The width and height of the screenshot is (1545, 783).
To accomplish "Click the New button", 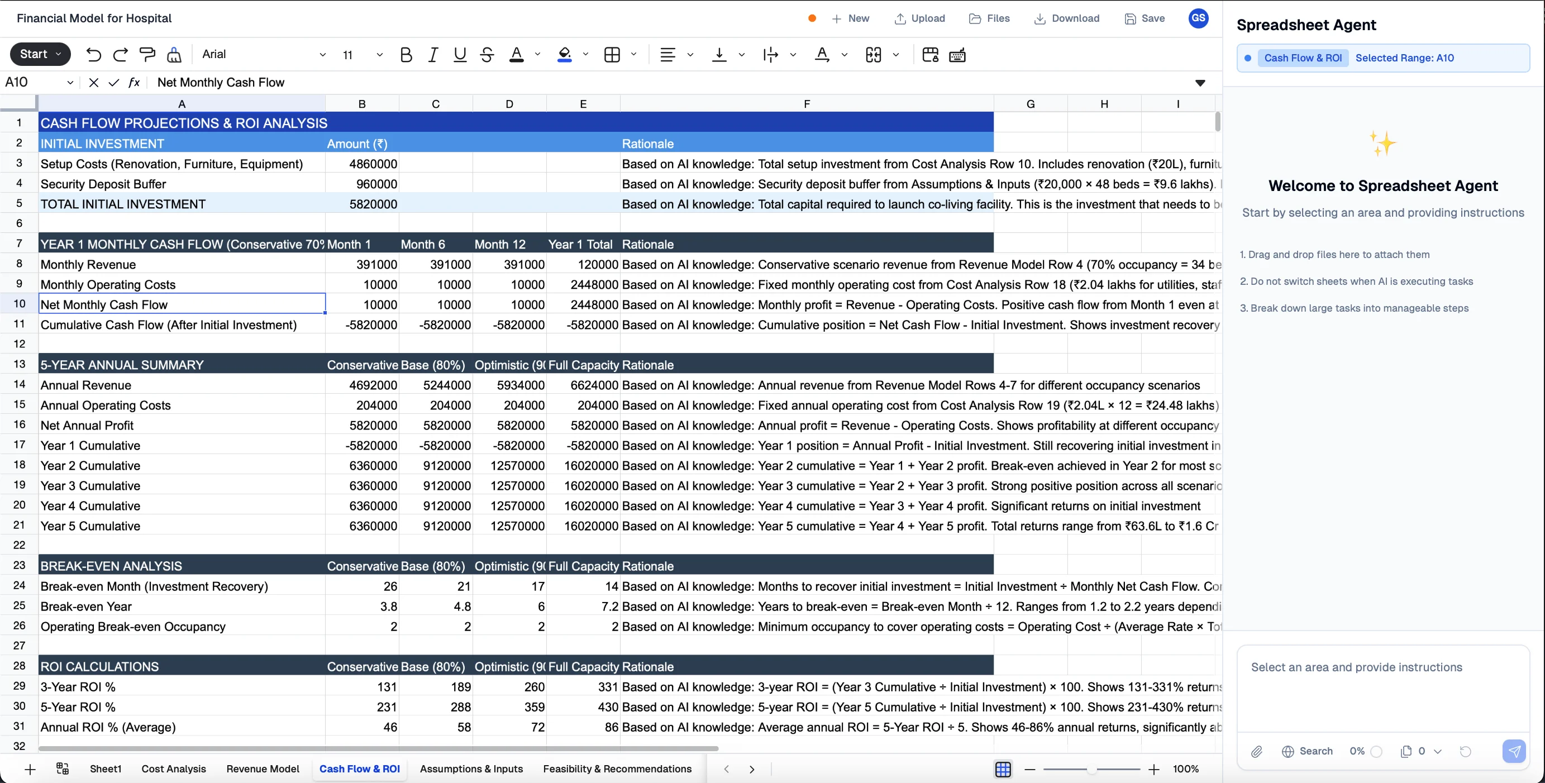I will 851,18.
